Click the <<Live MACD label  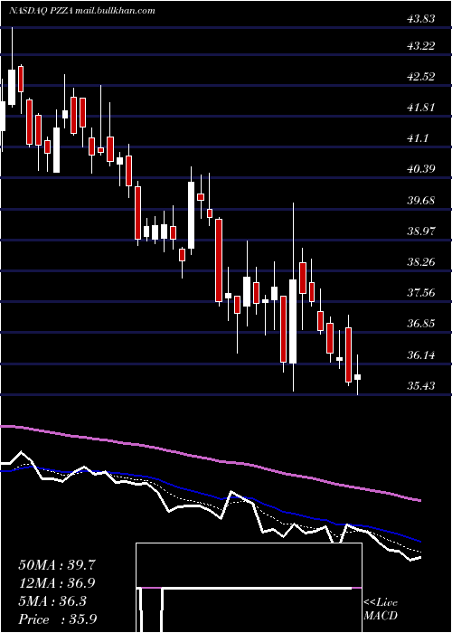coord(381,609)
